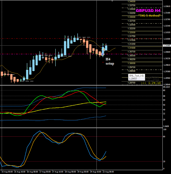This screenshot has width=171, height=174.
Task: Click the 1:29:10 candle countdown timer
Action: [154, 83]
